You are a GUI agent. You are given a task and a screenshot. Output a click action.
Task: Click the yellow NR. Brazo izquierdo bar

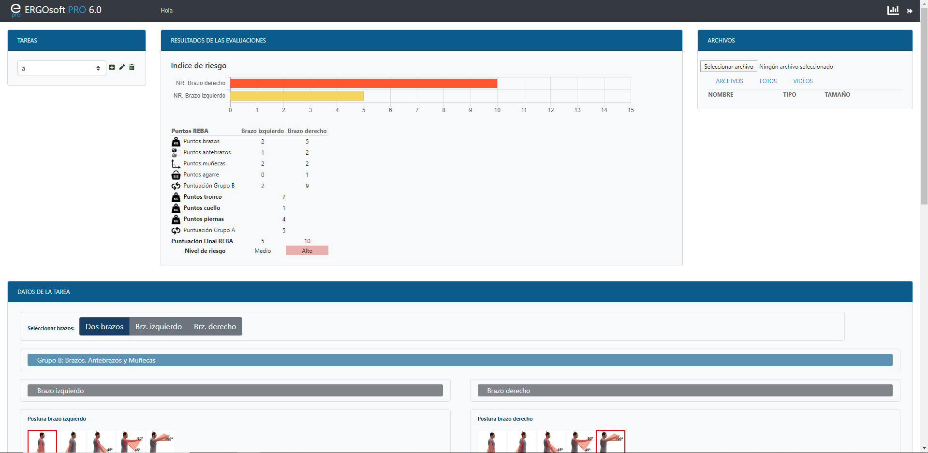(x=297, y=96)
